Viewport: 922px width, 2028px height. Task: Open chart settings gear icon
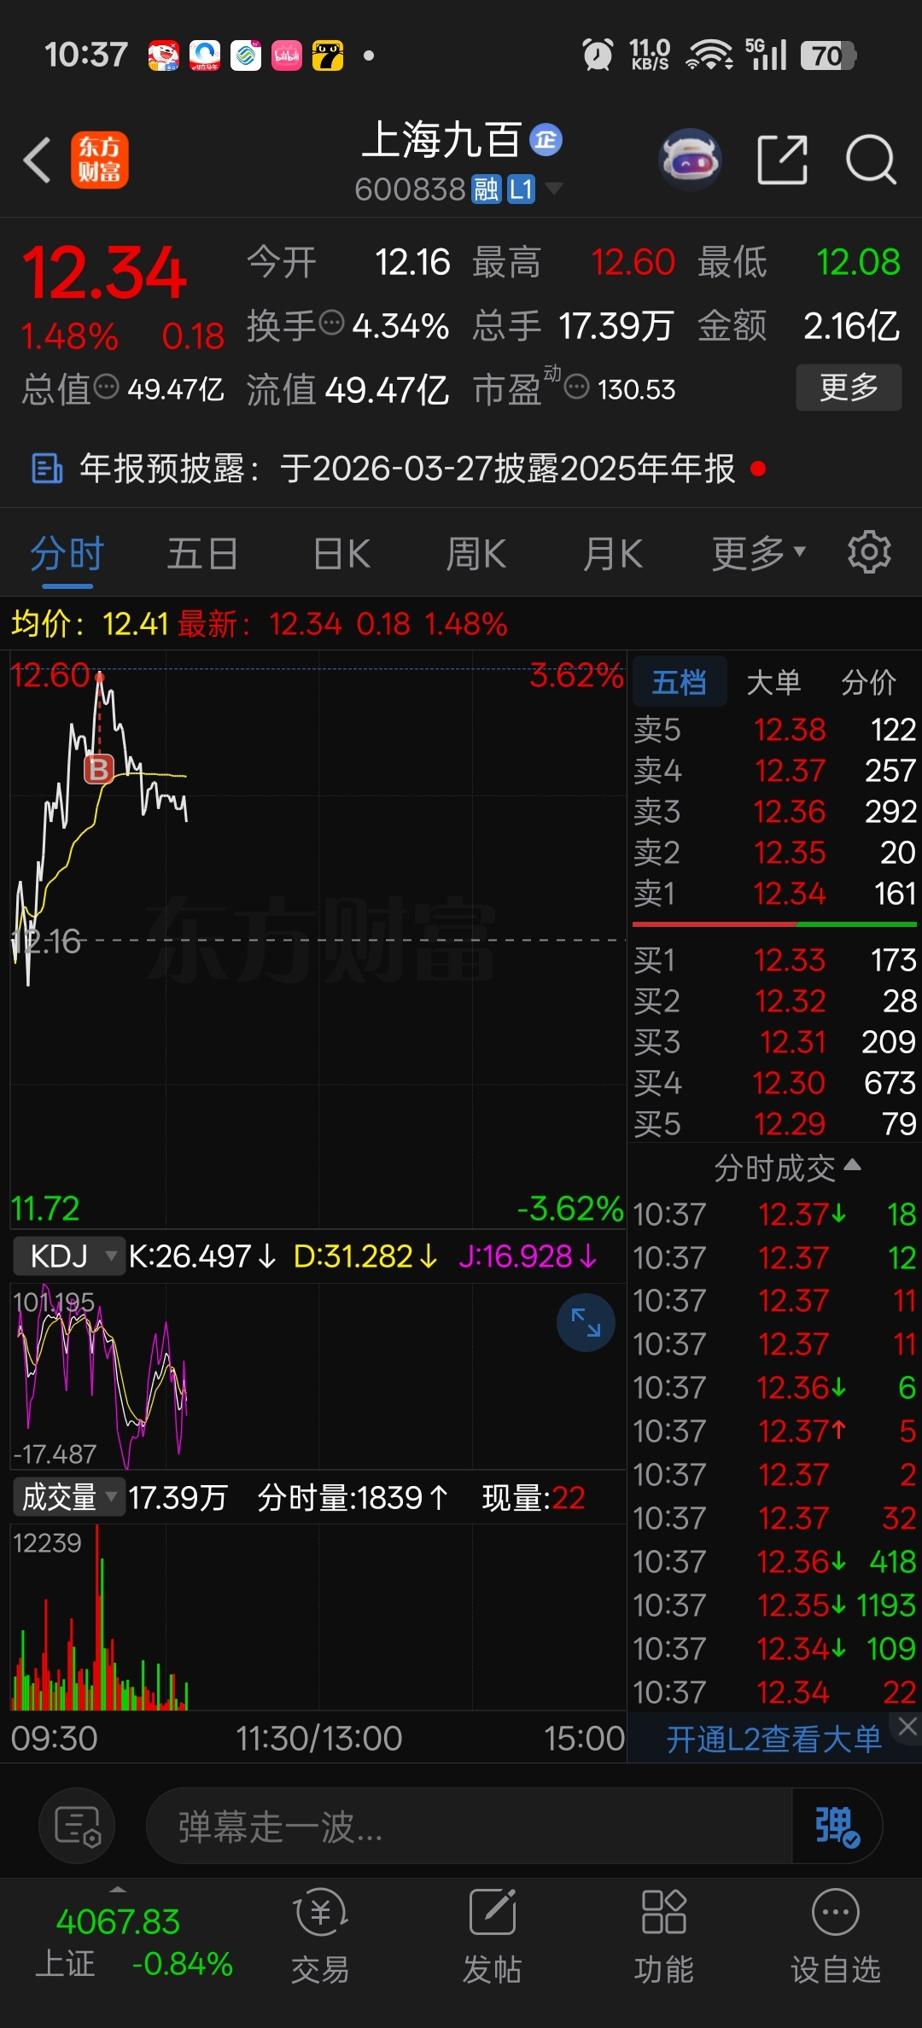(869, 552)
